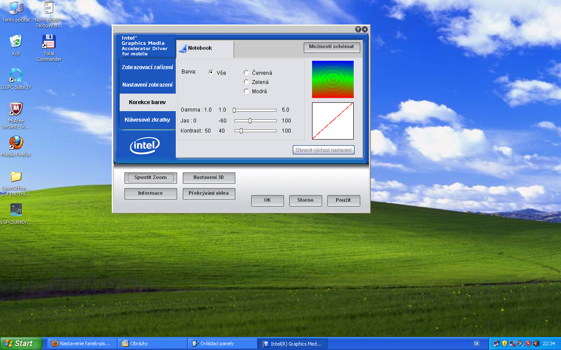Open McAfee Security desktop shortcut
561x350 pixels.
coord(16,109)
